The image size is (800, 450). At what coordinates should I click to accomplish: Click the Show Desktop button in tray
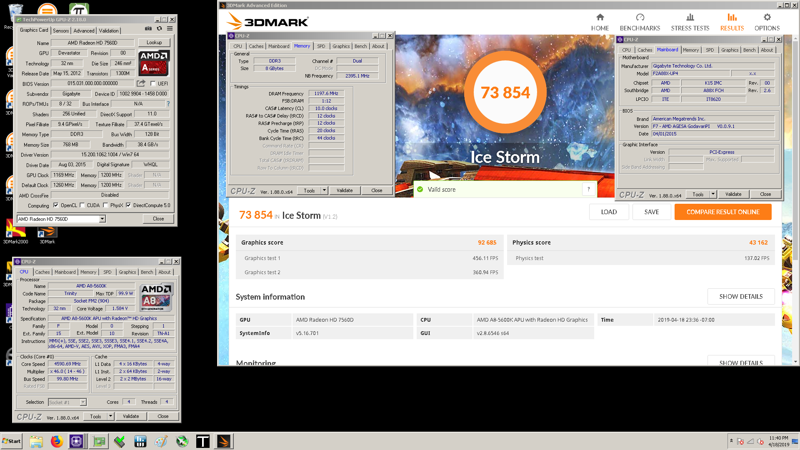tap(795, 441)
